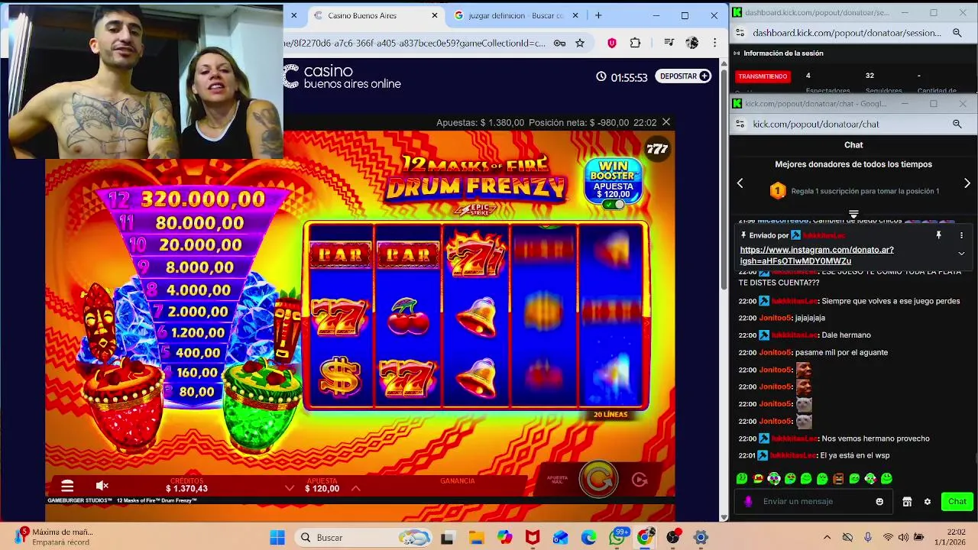This screenshot has width=978, height=550.
Task: Open the pinned Instagram donato.ar link
Action: (816, 255)
